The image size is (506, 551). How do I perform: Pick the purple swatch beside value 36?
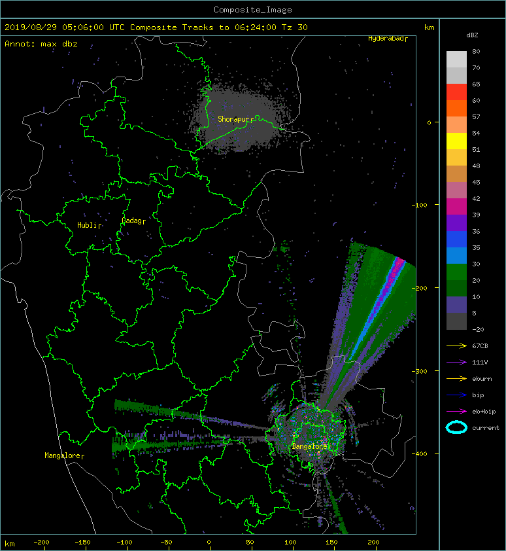pos(456,222)
